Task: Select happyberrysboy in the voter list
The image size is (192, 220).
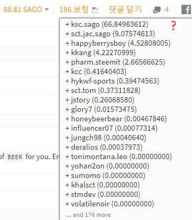Action: click(x=118, y=43)
